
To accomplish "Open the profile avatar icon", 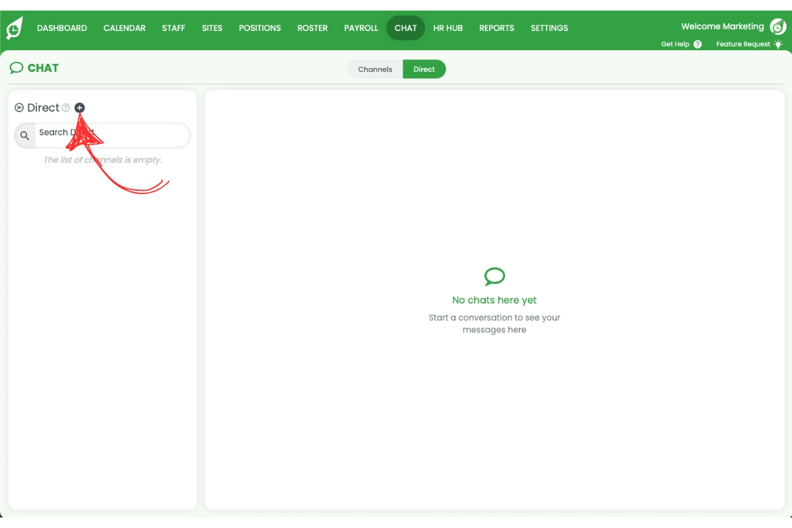I will pos(777,26).
